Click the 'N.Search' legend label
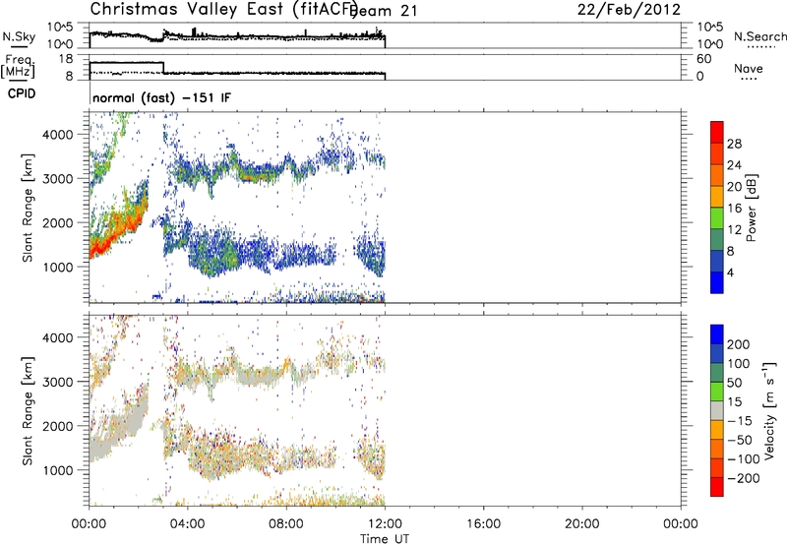 [x=760, y=36]
